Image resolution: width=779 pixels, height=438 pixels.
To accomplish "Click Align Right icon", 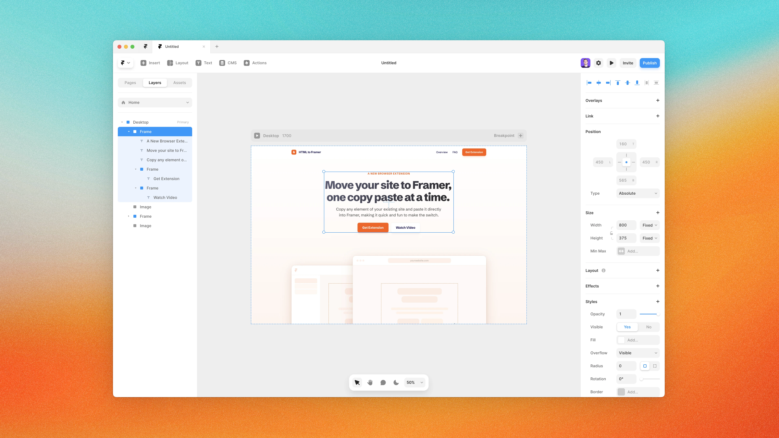I will 608,83.
